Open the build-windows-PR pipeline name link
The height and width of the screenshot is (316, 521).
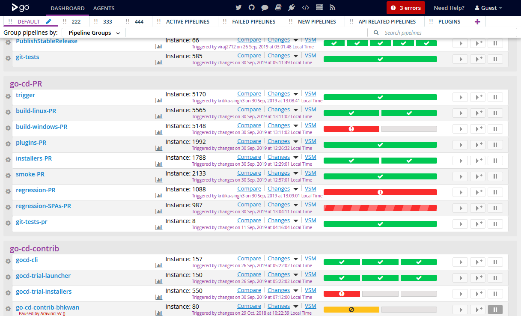(42, 127)
